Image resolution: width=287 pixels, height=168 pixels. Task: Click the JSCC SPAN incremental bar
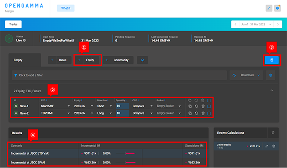point(130,163)
